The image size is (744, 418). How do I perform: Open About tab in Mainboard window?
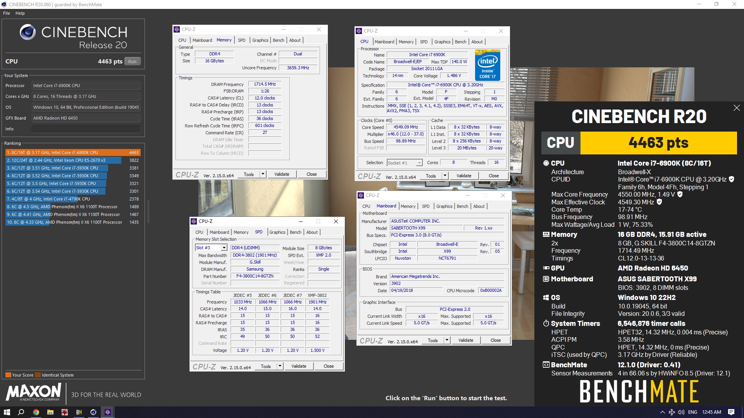pyautogui.click(x=479, y=206)
